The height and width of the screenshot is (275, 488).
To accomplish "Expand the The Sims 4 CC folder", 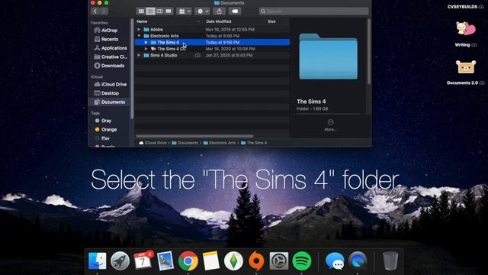I will 146,49.
